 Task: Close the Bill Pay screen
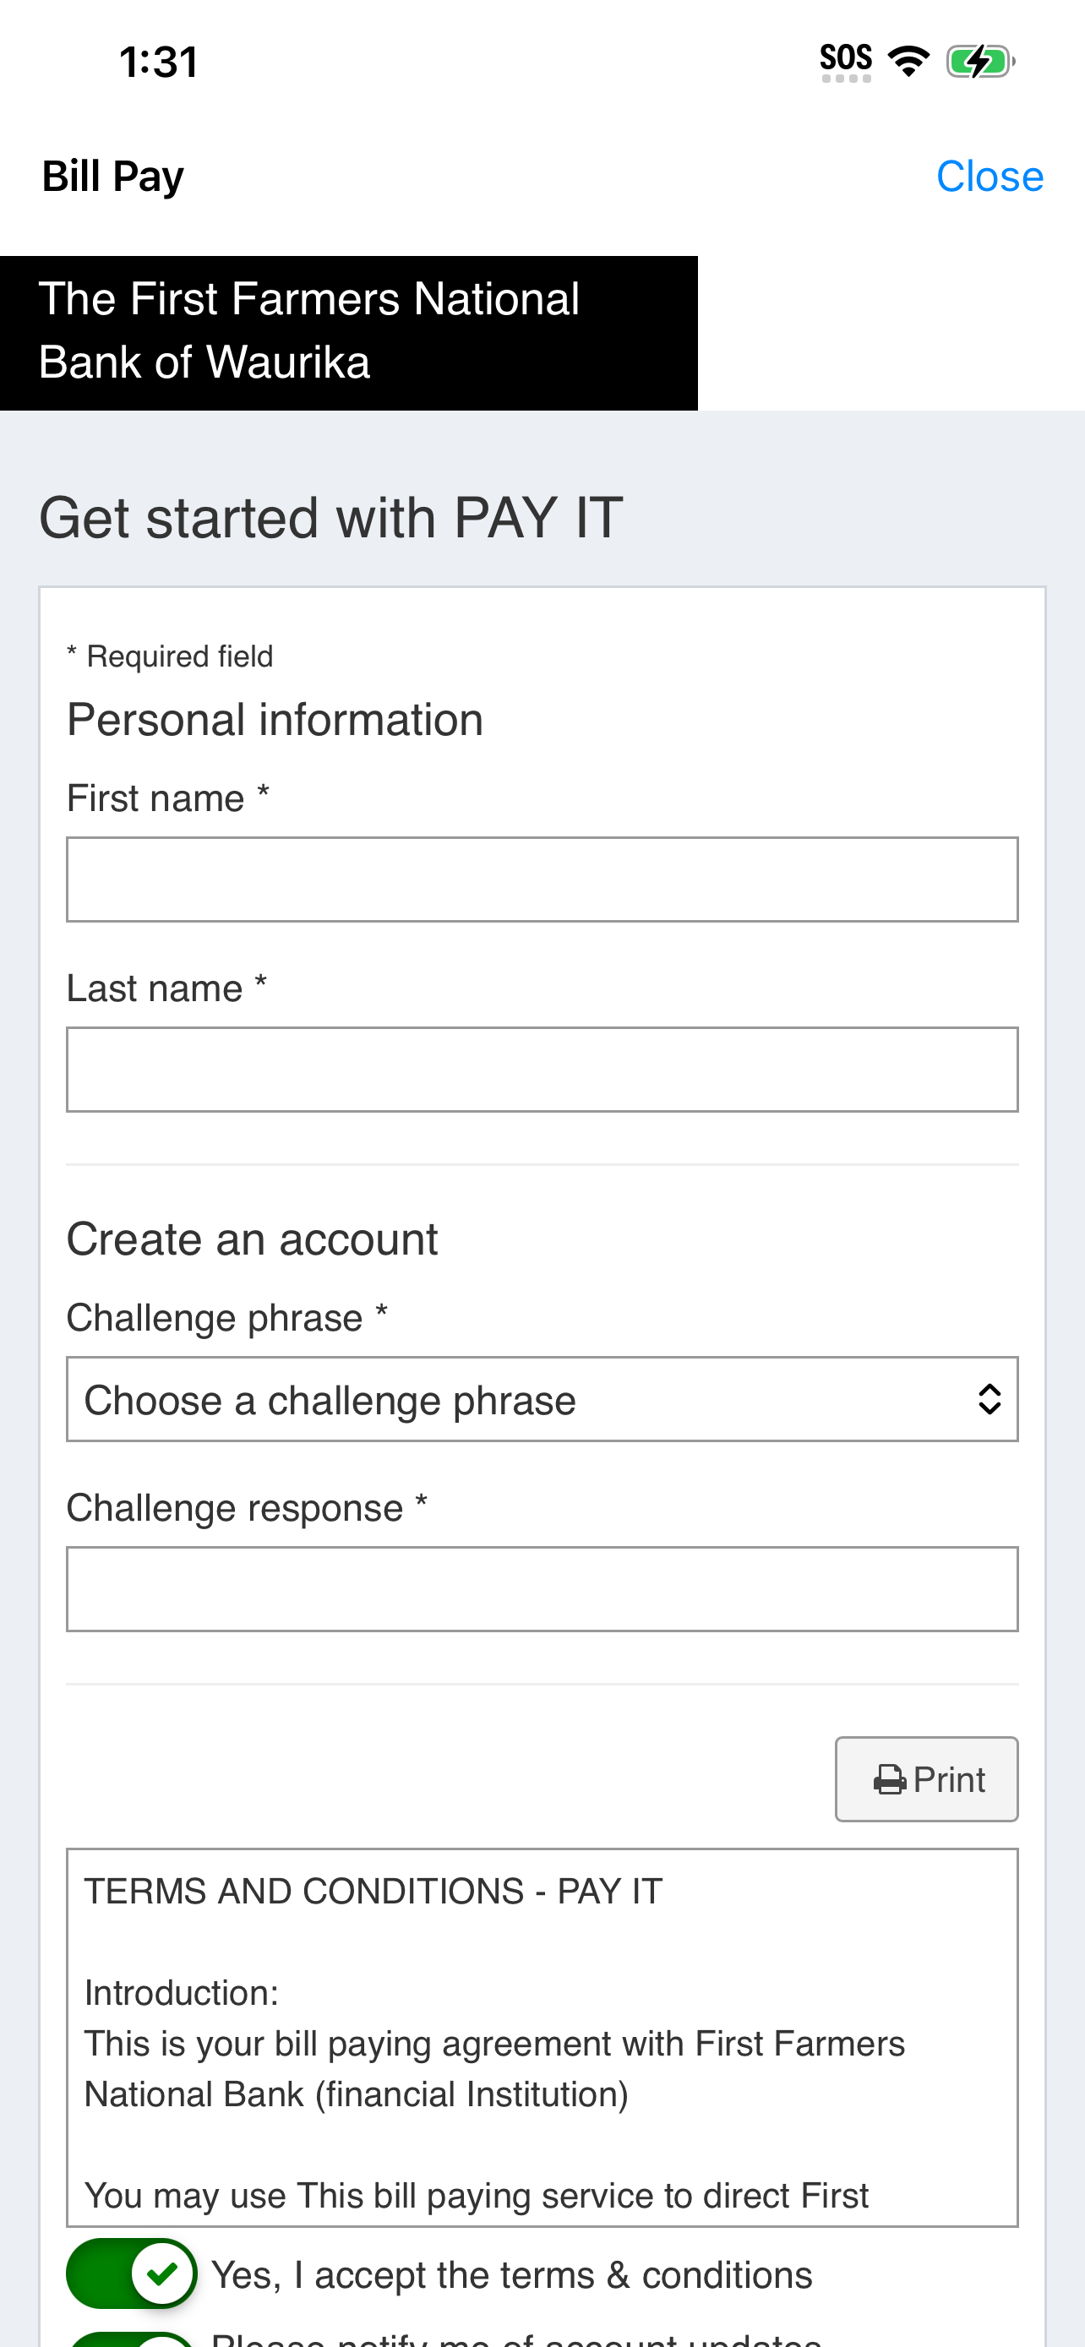point(990,176)
